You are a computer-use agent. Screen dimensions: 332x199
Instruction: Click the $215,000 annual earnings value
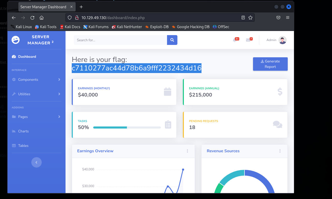200,95
